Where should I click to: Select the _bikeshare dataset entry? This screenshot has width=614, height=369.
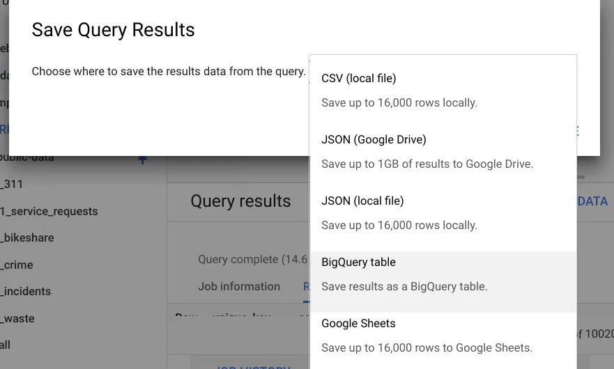tap(27, 237)
